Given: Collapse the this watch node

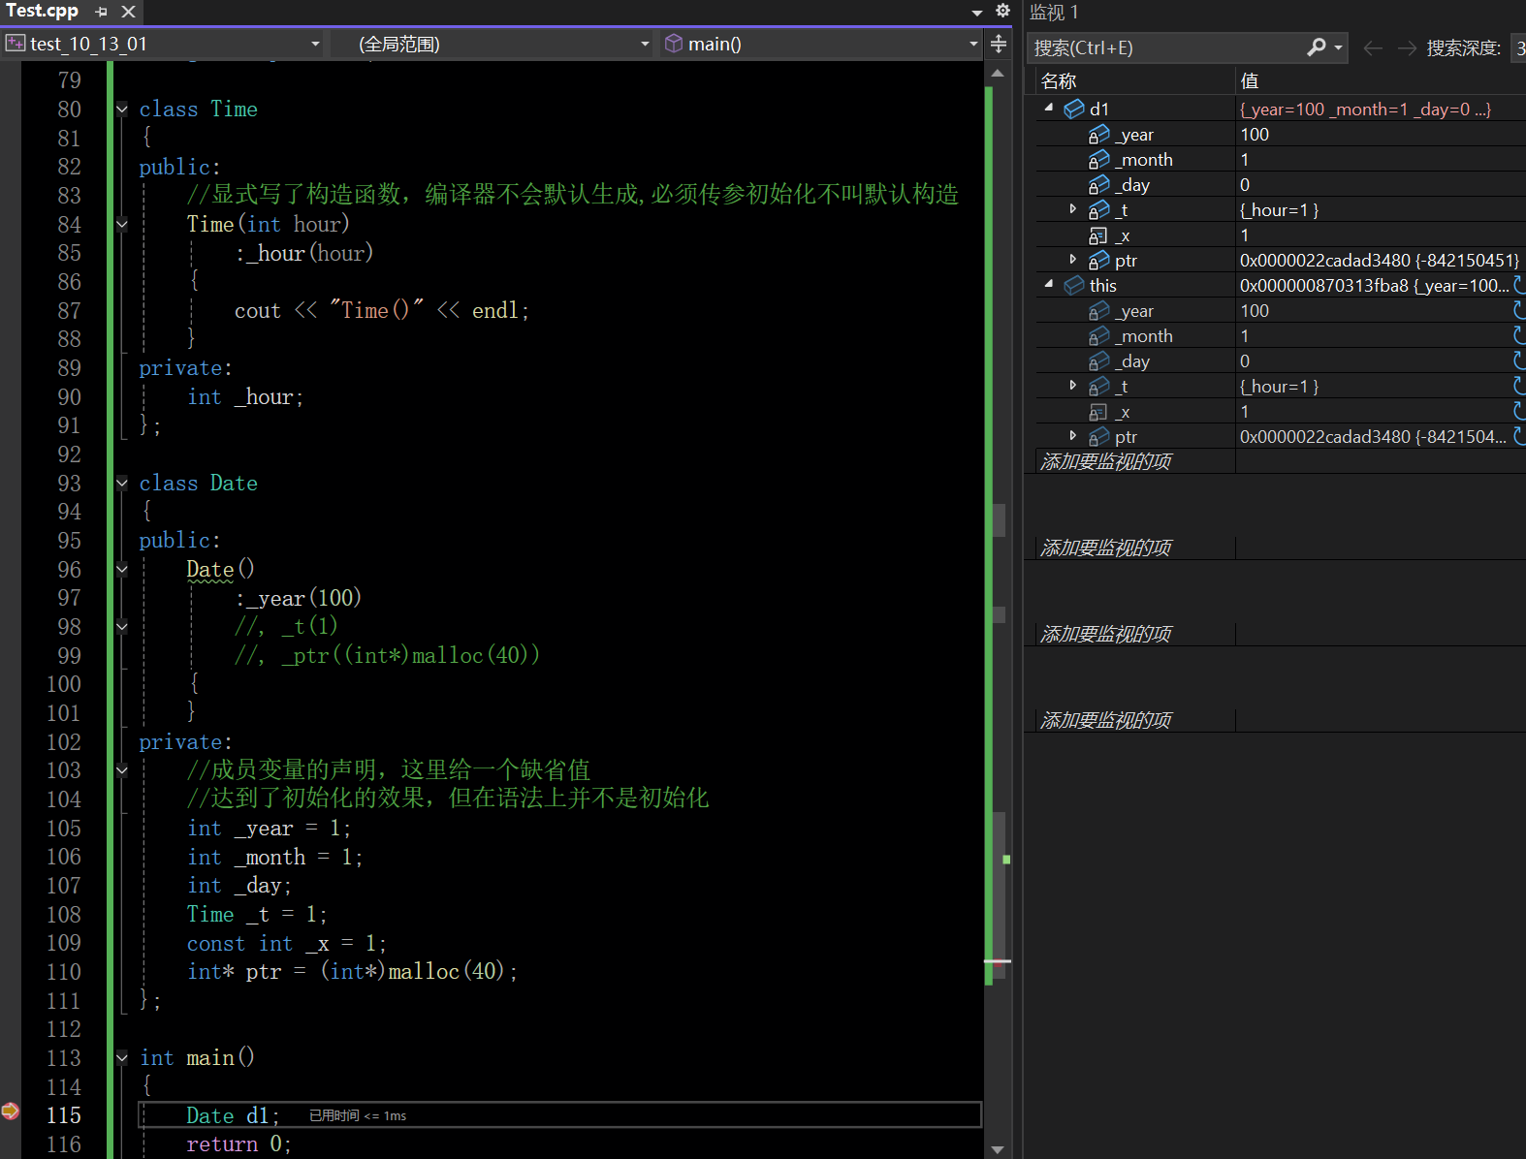Looking at the screenshot, I should (1049, 285).
